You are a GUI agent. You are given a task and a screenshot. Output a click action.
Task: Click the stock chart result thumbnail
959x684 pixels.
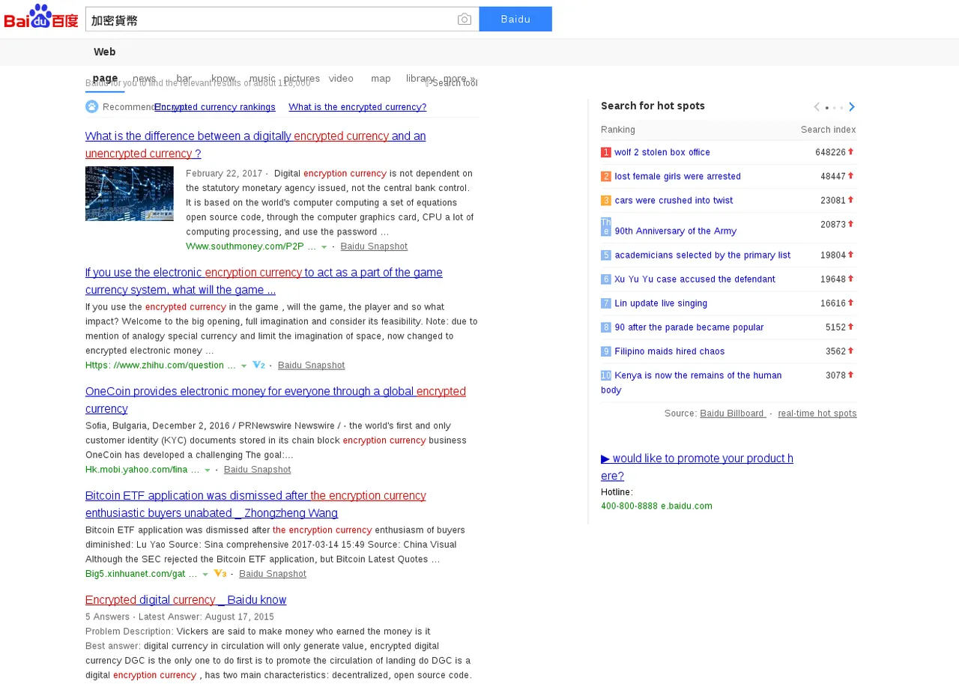[130, 193]
